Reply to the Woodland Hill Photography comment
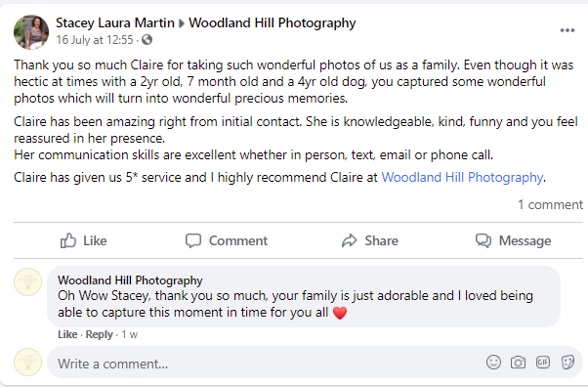 99,334
